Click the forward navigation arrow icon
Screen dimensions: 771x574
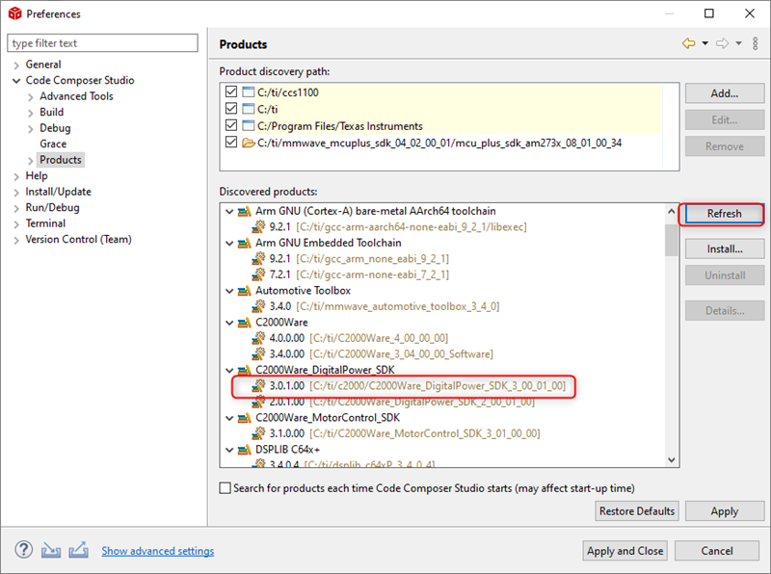(722, 43)
